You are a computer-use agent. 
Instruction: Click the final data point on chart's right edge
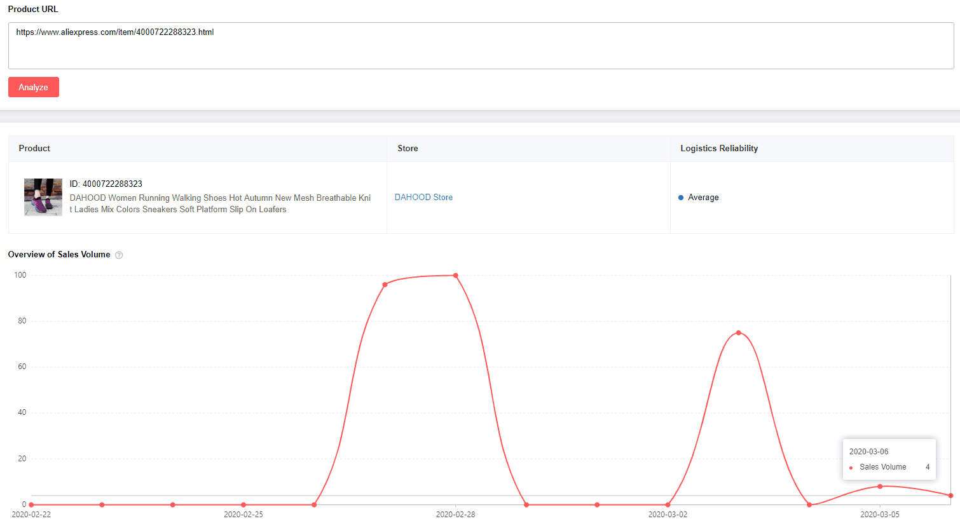click(x=950, y=496)
